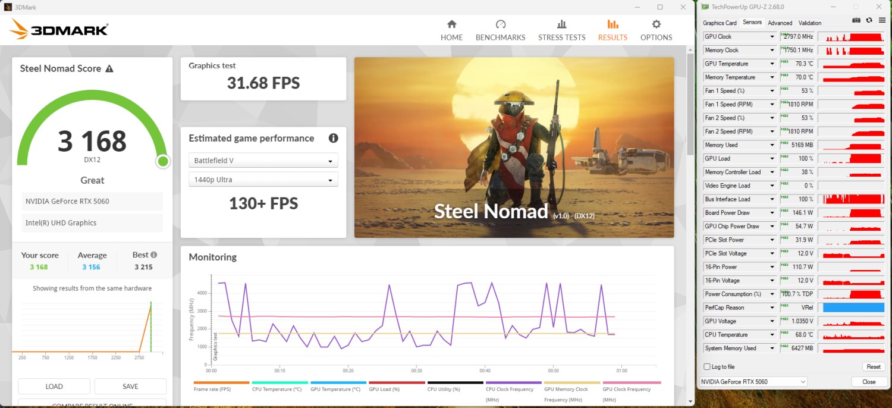Open the GPU-Z hamburger menu
This screenshot has height=408, width=892.
(x=882, y=20)
